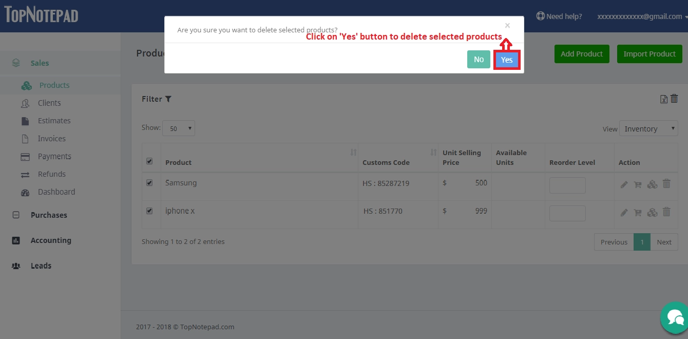
Task: Uncheck the Samsung row checkbox
Action: 149,183
